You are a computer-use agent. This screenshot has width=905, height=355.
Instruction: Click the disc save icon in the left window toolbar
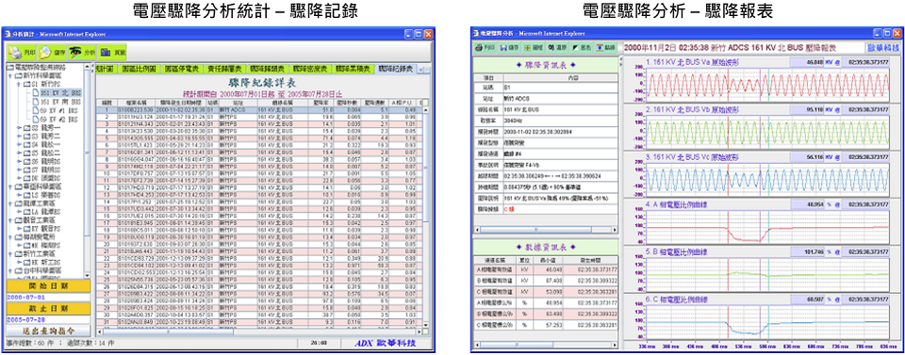[45, 52]
